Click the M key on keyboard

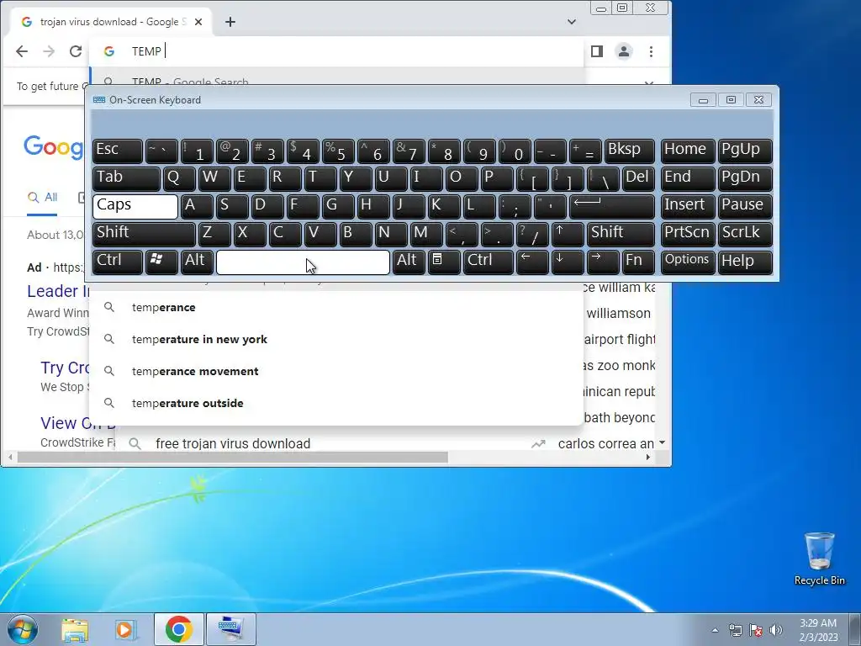(x=426, y=234)
